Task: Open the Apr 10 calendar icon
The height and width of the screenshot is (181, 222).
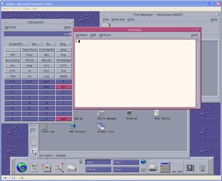Action: point(34,167)
